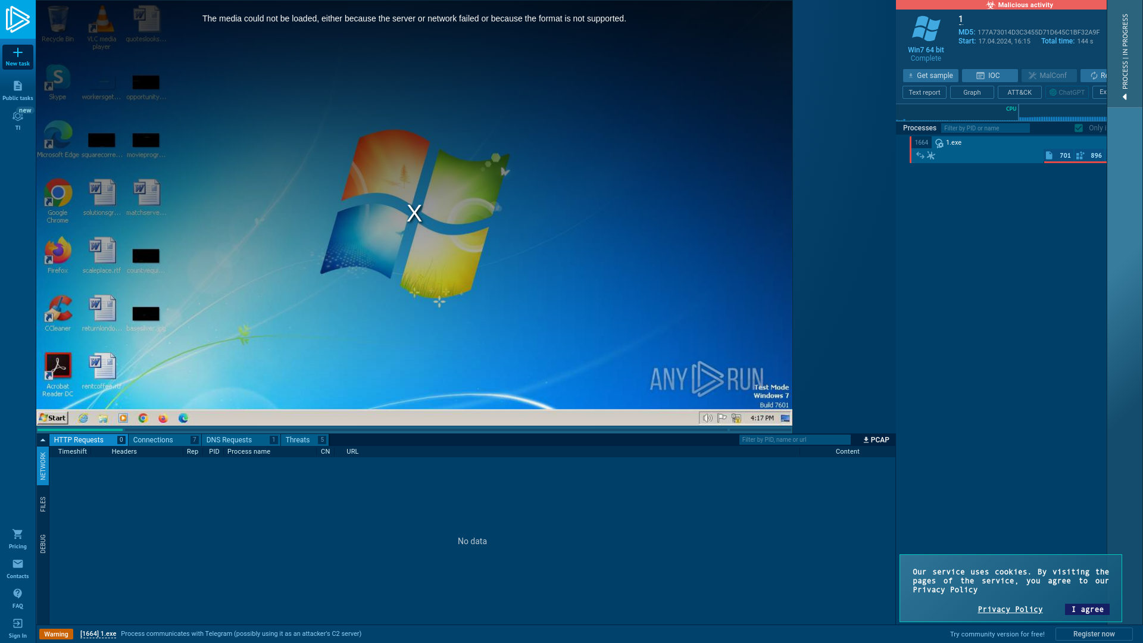Switch to the Connections tab
This screenshot has height=643, width=1143.
[165, 440]
